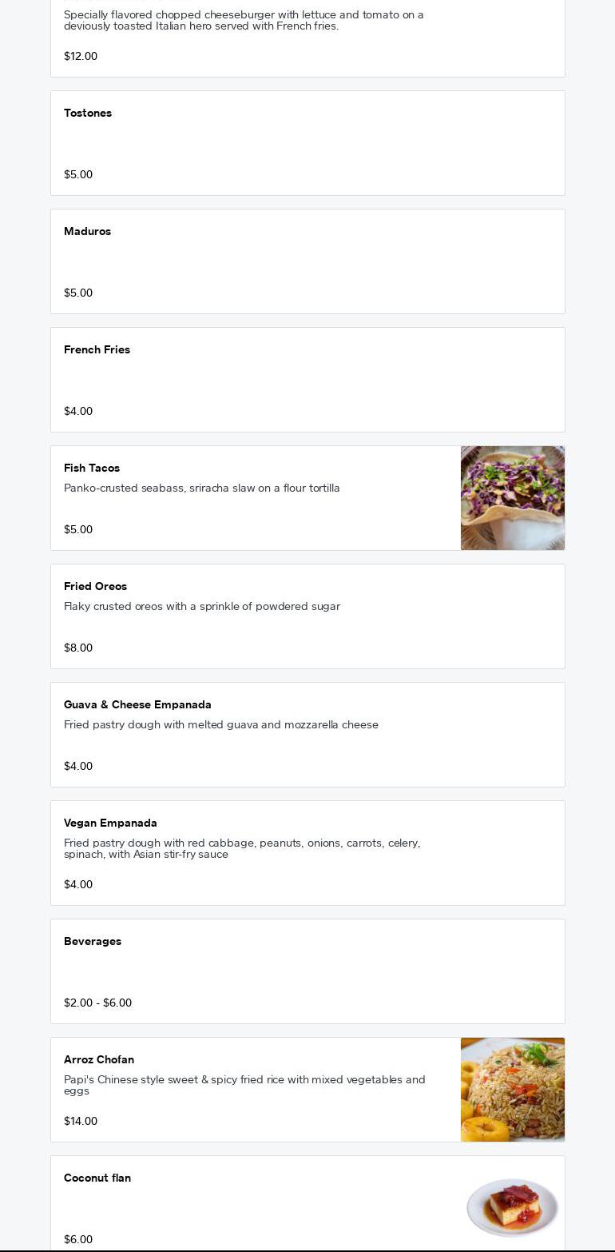
Task: Open Guava & Cheese Empanada title
Action: click(x=137, y=705)
